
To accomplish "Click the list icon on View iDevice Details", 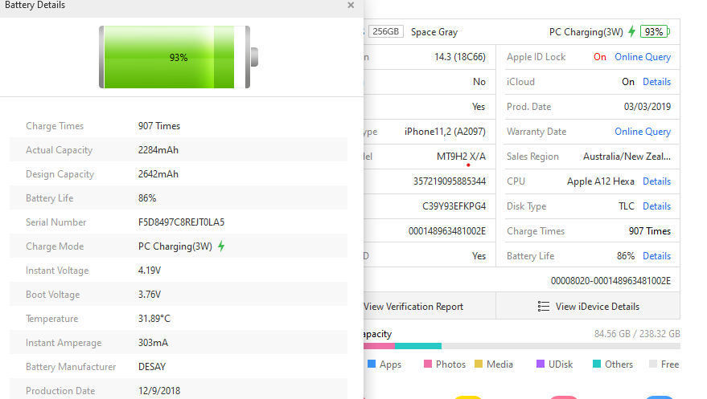I will point(544,307).
